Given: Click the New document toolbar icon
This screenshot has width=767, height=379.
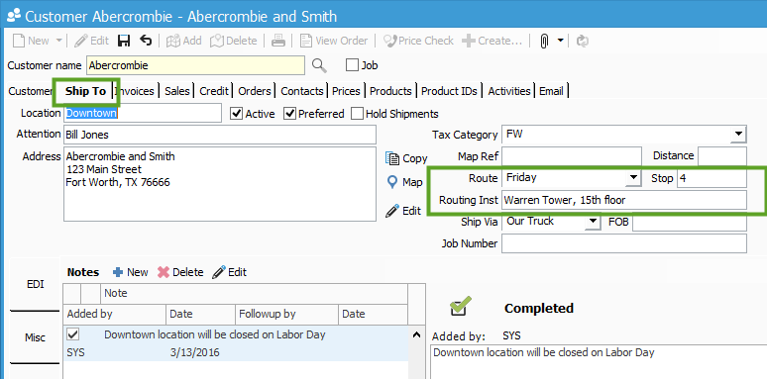Looking at the screenshot, I should point(19,41).
